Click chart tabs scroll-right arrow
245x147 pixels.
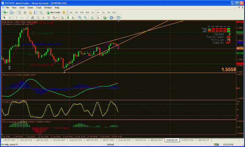point(243,140)
